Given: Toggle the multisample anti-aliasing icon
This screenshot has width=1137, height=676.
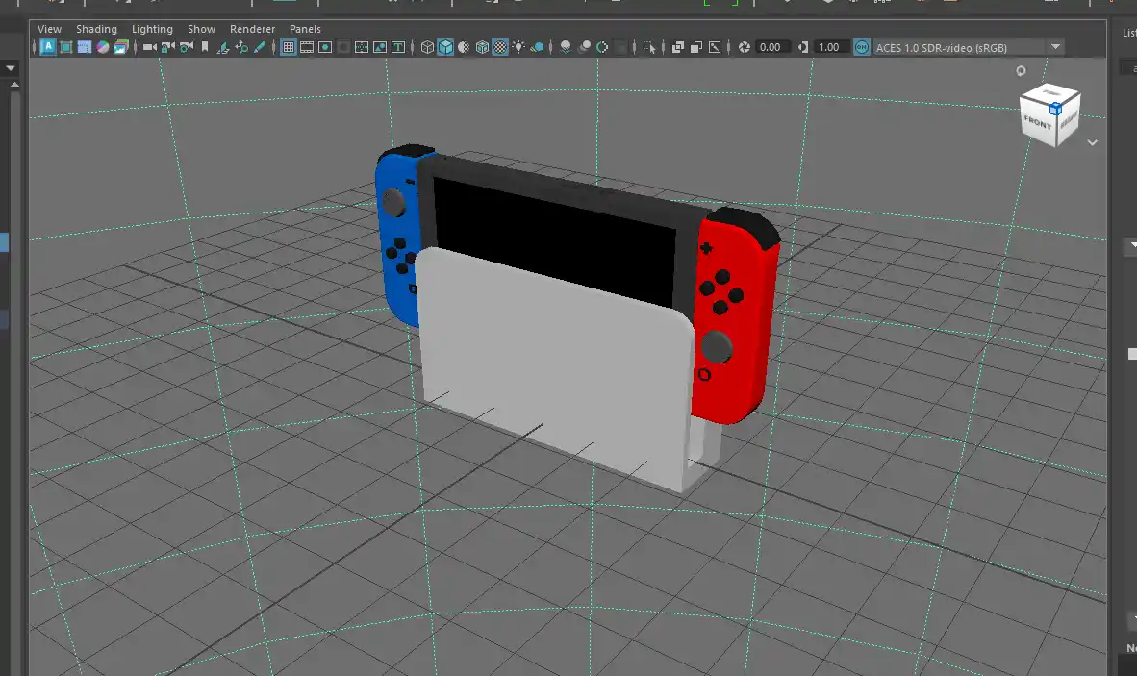Looking at the screenshot, I should coord(602,47).
